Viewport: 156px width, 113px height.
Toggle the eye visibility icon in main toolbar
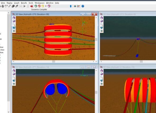click(x=75, y=6)
